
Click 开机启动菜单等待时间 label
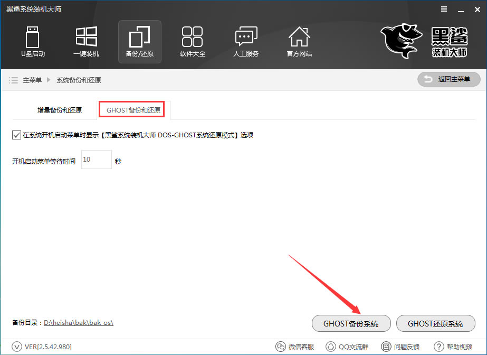tap(44, 161)
